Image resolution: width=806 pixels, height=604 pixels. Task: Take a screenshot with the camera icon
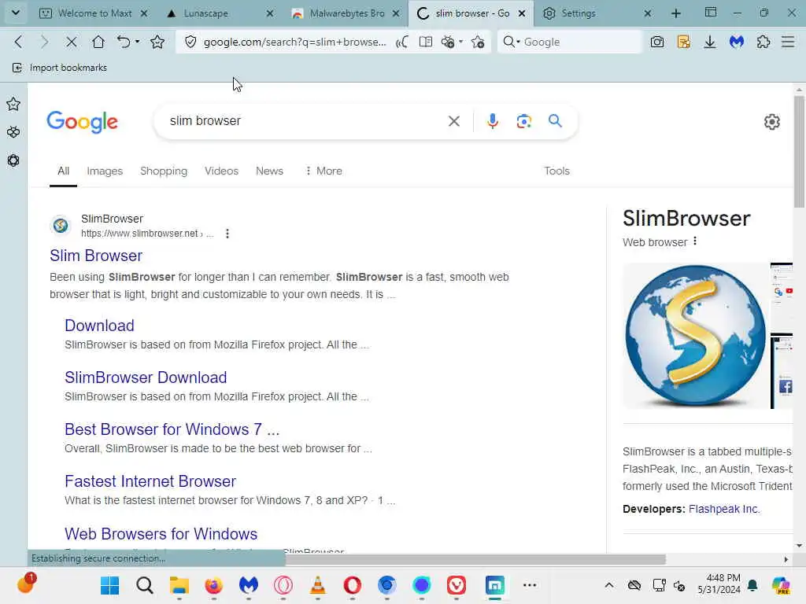(x=657, y=42)
